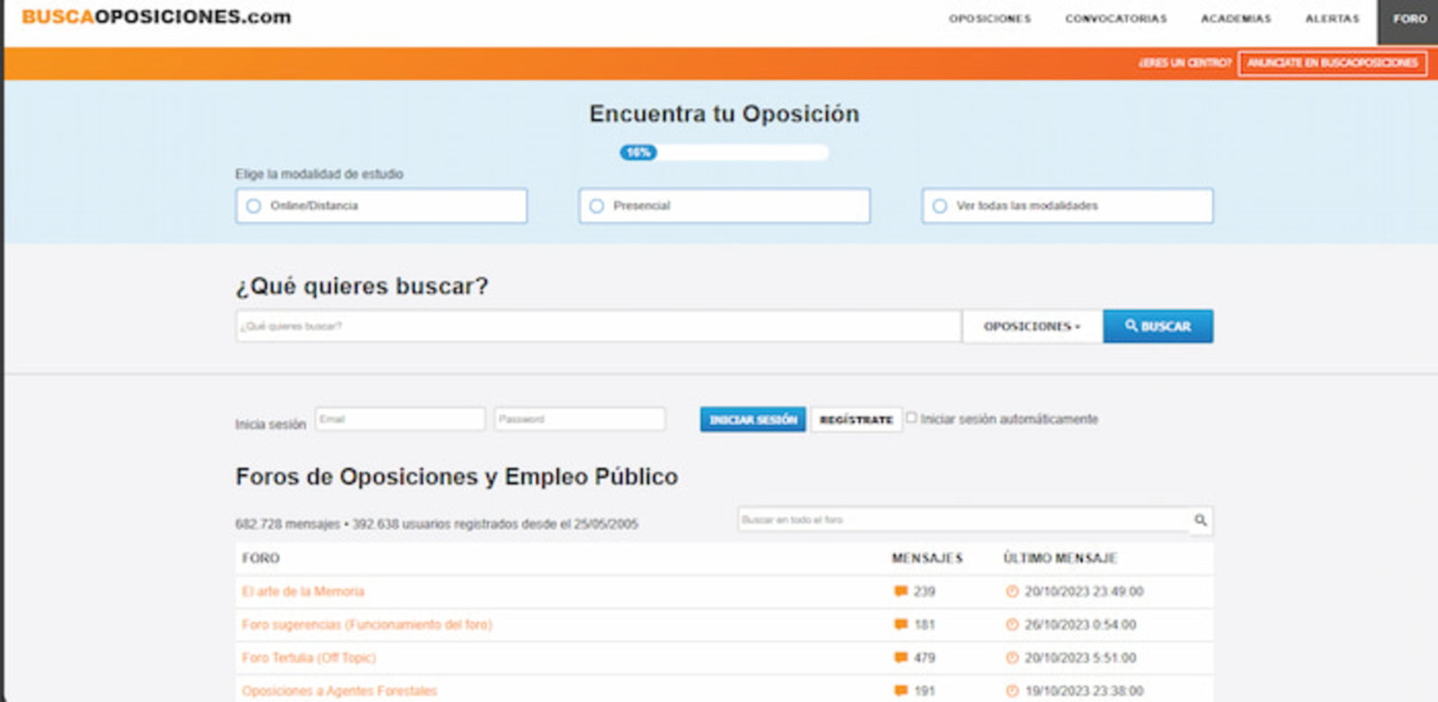Screen dimensions: 1438x702
Task: Choose Ver todas las modalidades option
Action: click(x=1068, y=206)
